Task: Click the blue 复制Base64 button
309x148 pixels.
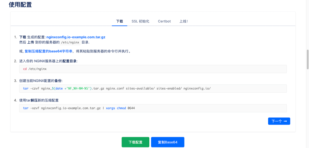Action: (x=167, y=142)
